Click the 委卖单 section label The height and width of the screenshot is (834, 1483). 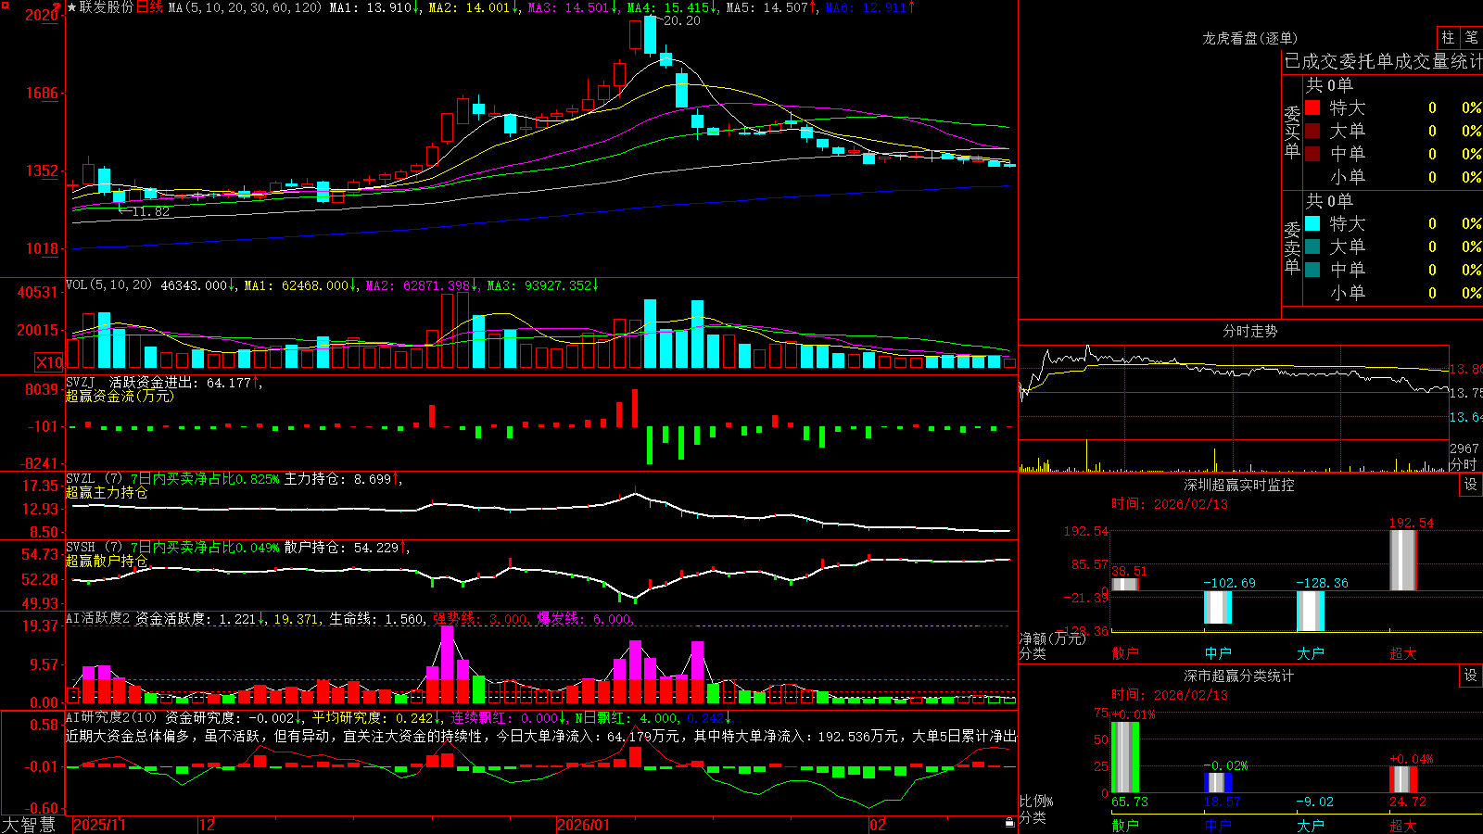(x=1292, y=247)
